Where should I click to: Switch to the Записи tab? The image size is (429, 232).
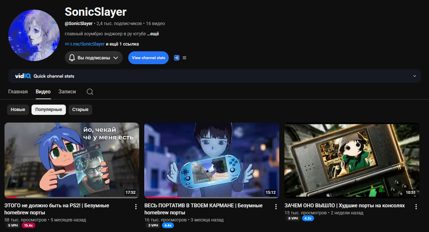click(67, 91)
